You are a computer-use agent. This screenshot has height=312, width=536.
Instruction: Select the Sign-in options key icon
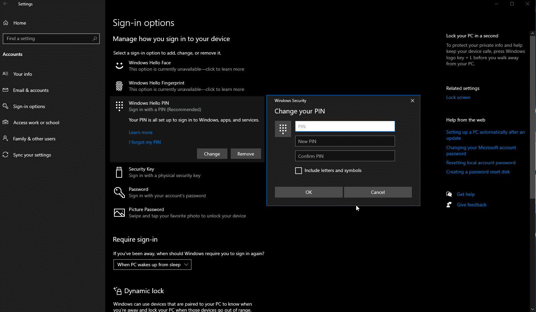click(5, 106)
